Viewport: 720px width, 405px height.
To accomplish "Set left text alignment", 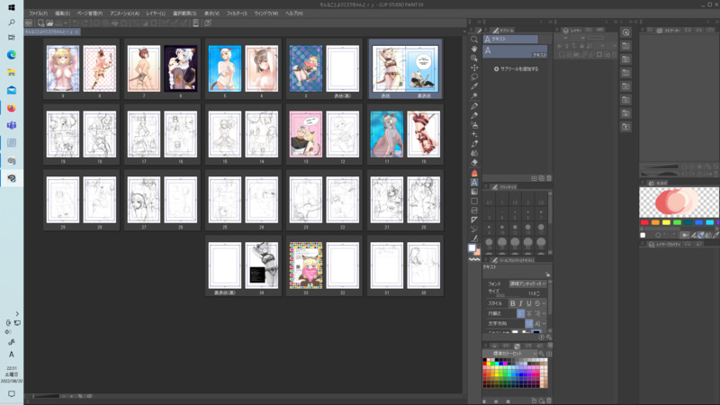I will point(521,313).
